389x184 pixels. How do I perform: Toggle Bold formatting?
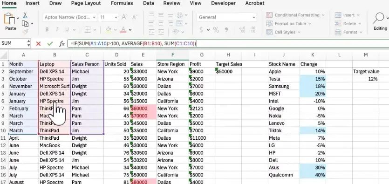(x=47, y=30)
